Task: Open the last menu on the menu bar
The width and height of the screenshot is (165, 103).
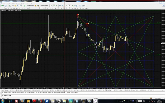Action: tap(31, 3)
